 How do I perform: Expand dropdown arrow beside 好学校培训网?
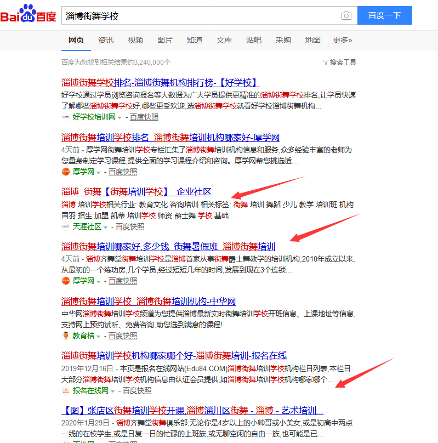pyautogui.click(x=120, y=118)
